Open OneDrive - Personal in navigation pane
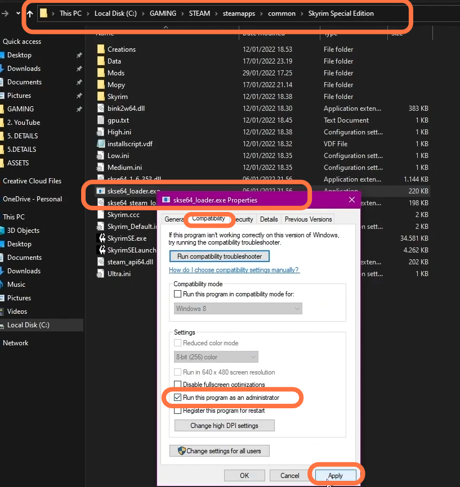 tap(32, 199)
